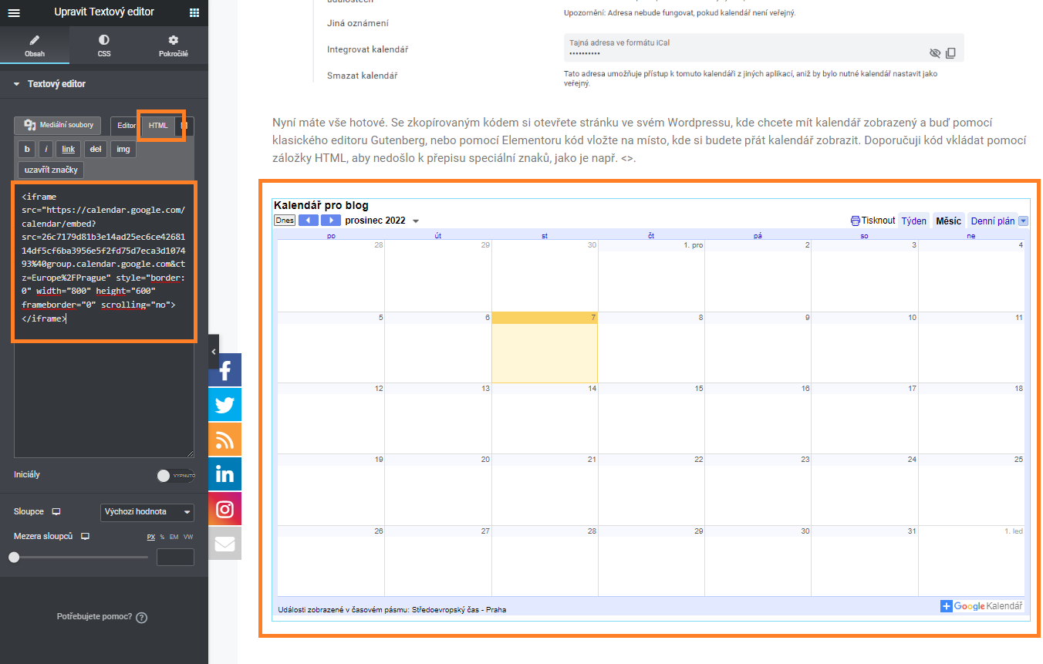This screenshot has width=1043, height=664.
Task: Click day 31 in the calendar
Action: pos(865,560)
